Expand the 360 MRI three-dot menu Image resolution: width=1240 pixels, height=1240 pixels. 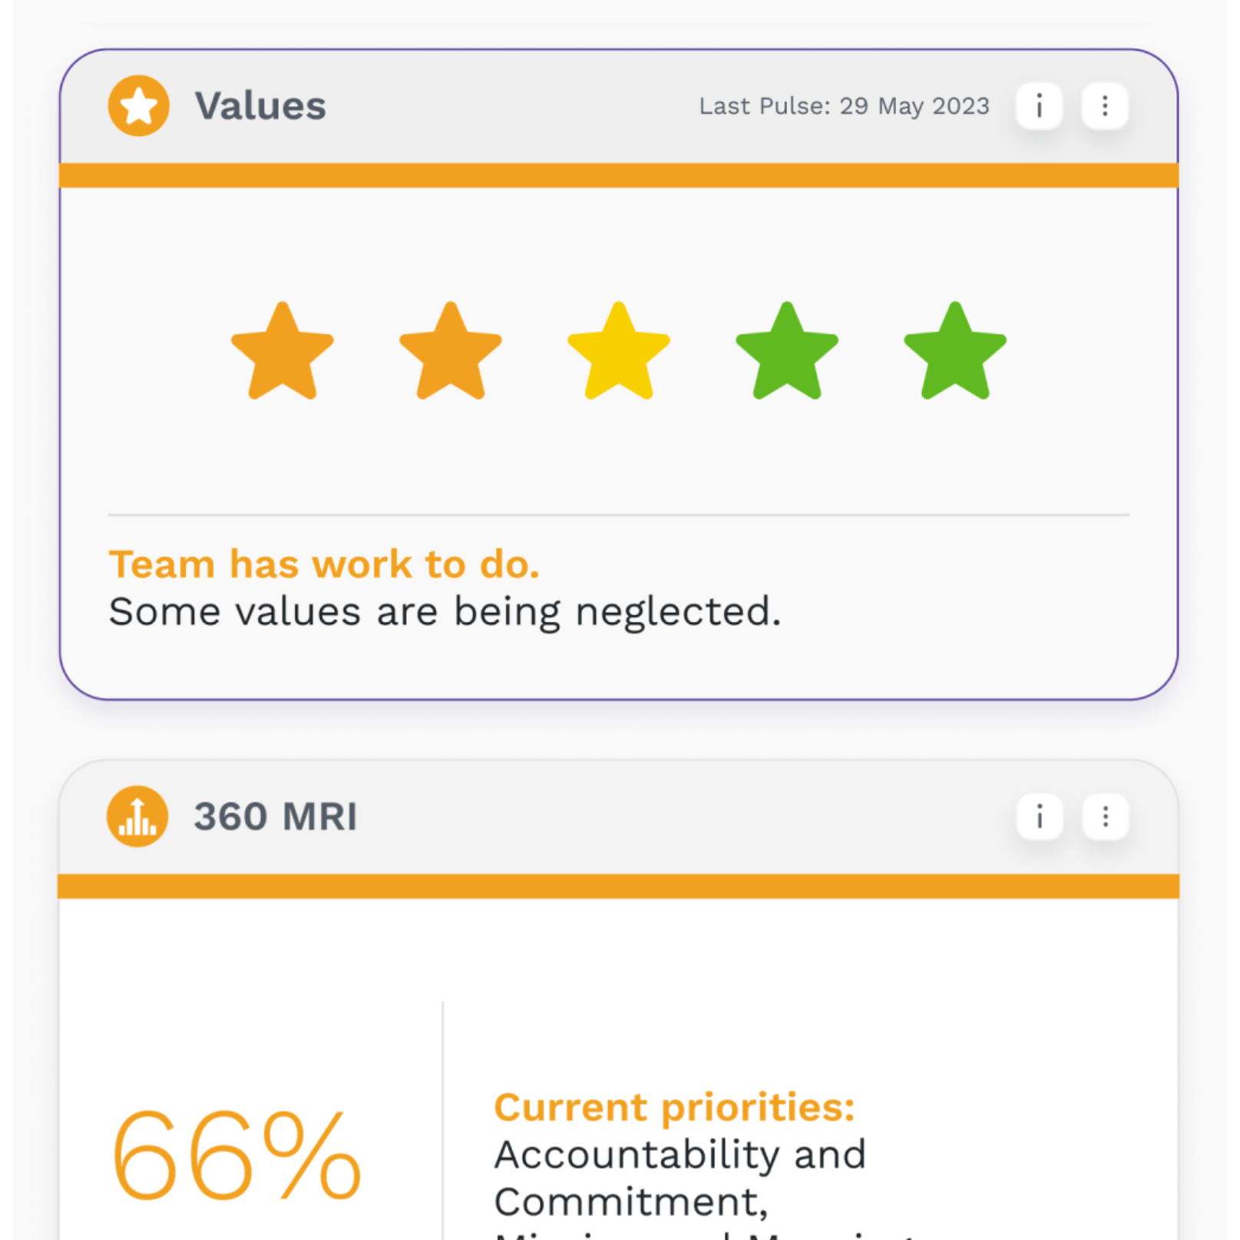point(1105,816)
